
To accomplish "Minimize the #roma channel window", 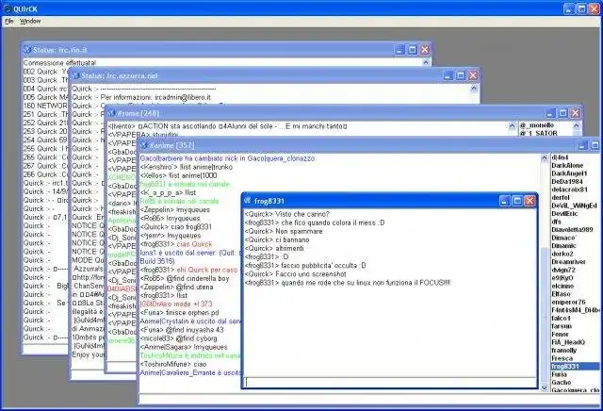I will (x=550, y=113).
